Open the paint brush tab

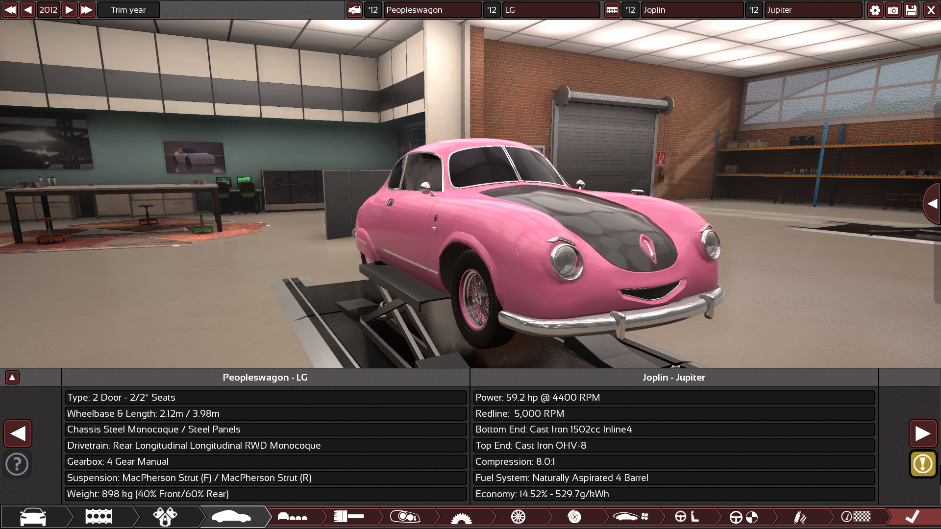click(348, 517)
